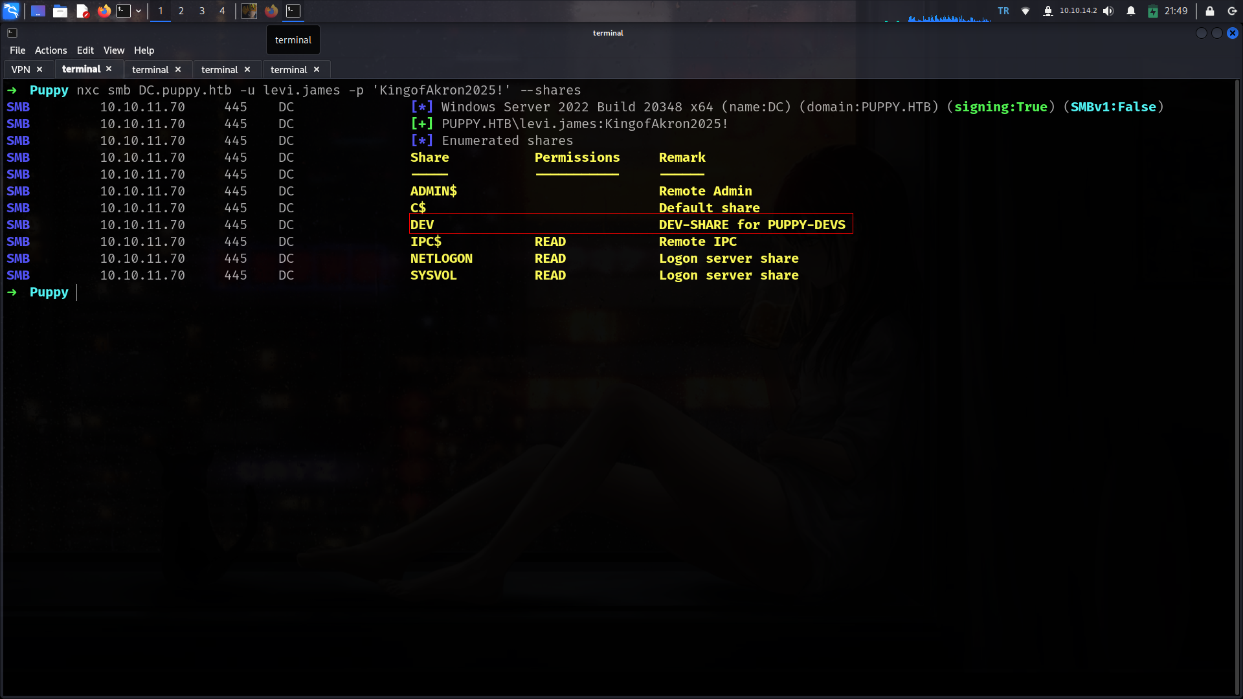Open the terminal window menu icon
Viewport: 1243px width, 699px height.
coord(12,33)
